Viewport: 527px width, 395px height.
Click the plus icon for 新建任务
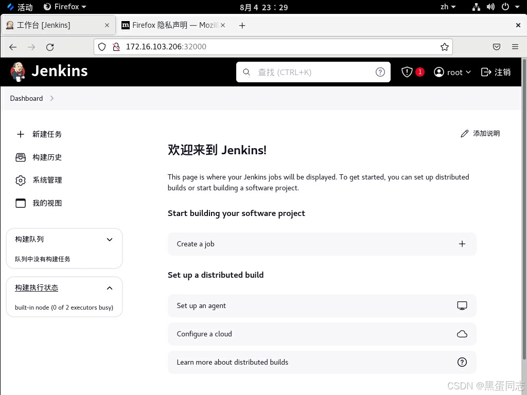[x=21, y=134]
